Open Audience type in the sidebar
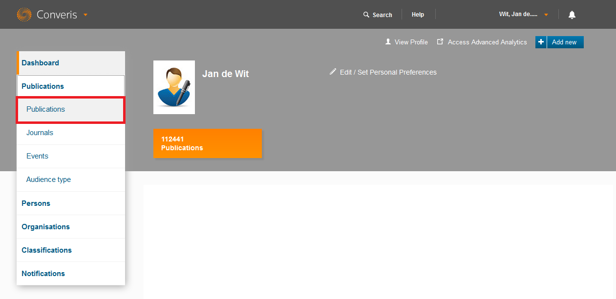 click(x=71, y=179)
